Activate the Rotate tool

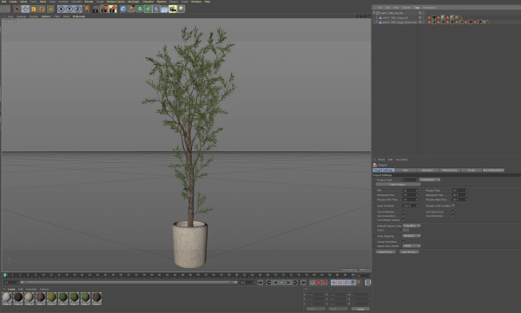(42, 9)
